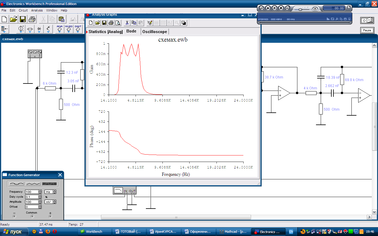Click the Print icon in main toolbar
Image resolution: width=378 pixels, height=236 pixels.
(x=32, y=19)
